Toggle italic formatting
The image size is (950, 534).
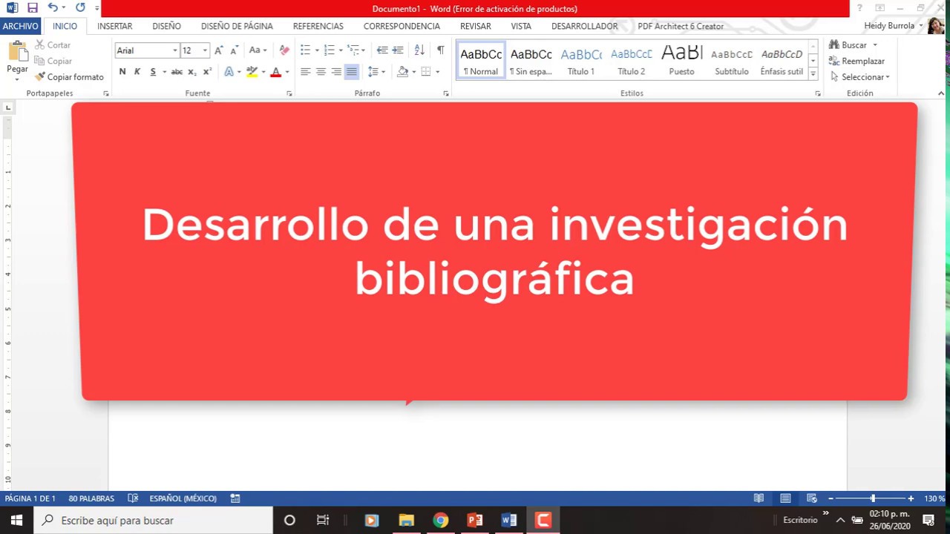pos(137,71)
